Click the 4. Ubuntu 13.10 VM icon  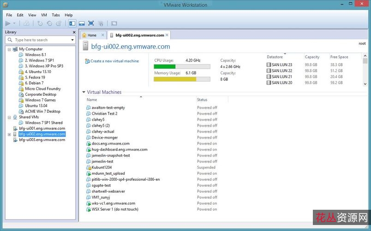tap(21, 72)
